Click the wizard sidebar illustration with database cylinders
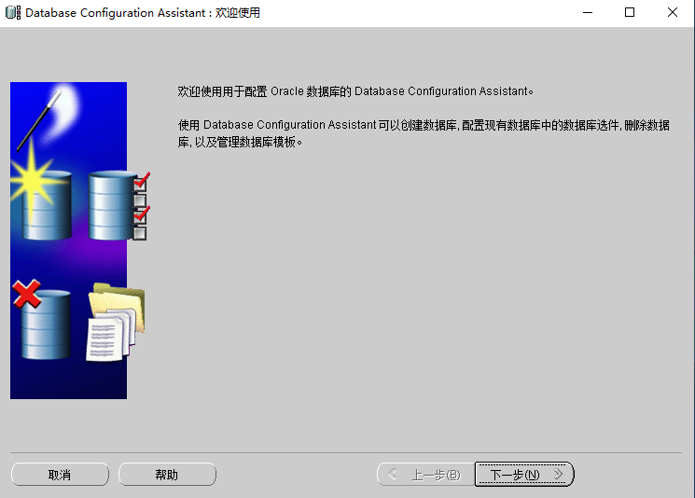 coord(80,240)
